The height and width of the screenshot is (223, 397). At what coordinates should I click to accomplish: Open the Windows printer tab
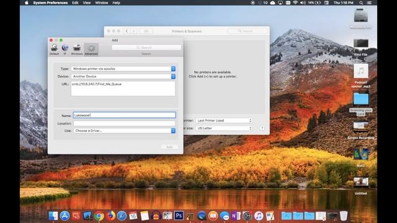coord(77,50)
